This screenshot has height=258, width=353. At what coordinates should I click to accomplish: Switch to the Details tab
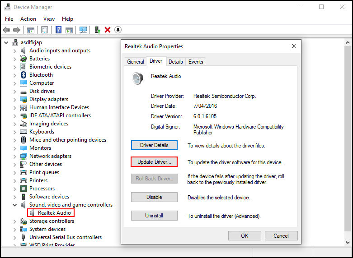[x=176, y=62]
